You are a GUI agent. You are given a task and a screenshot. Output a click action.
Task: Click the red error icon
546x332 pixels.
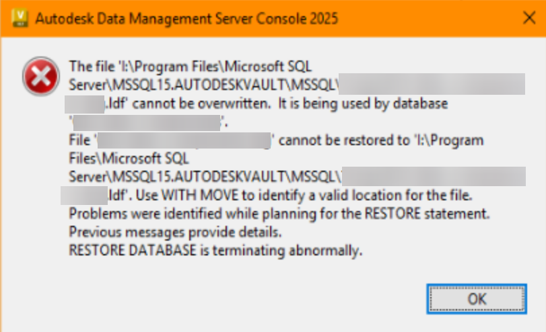point(40,76)
